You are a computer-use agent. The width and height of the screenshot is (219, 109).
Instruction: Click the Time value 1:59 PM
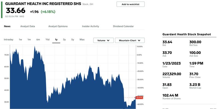tap(196, 63)
